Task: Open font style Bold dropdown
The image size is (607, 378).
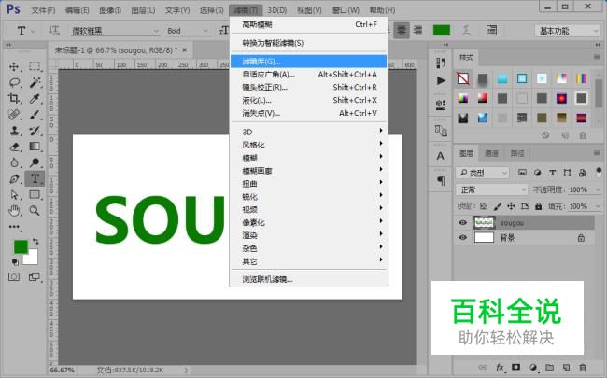Action: (188, 31)
